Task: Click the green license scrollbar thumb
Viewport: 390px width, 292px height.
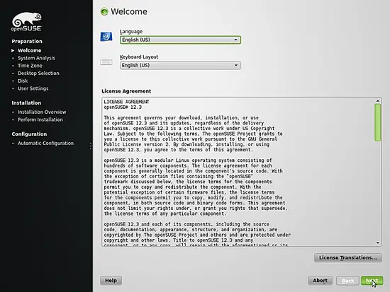Action: (x=377, y=122)
